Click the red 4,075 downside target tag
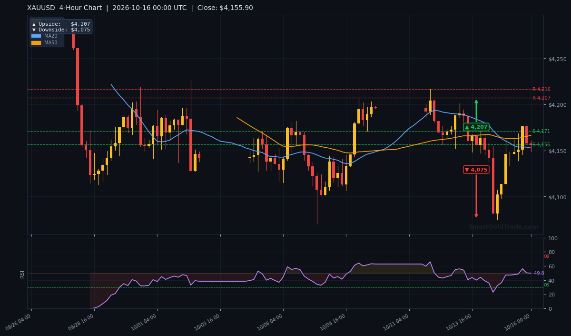Image resolution: width=571 pixels, height=336 pixels. [x=476, y=170]
